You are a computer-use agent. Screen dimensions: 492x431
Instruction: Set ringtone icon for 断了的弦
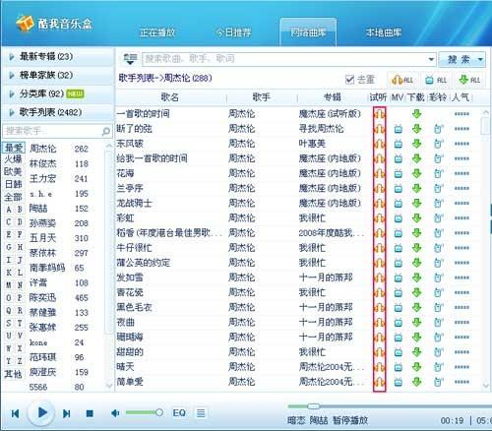pos(438,129)
